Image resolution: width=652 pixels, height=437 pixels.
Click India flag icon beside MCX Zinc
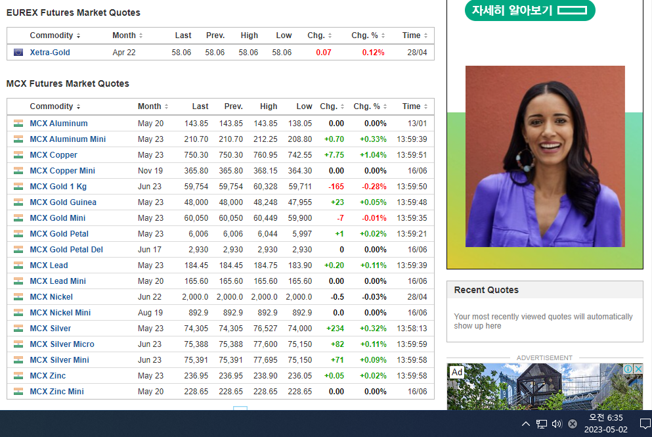[18, 377]
